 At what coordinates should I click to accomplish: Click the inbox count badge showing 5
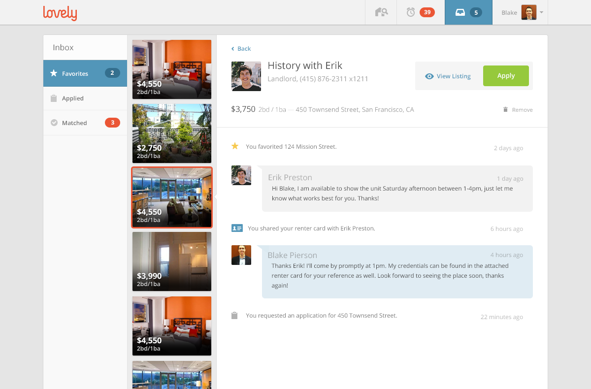(x=476, y=13)
